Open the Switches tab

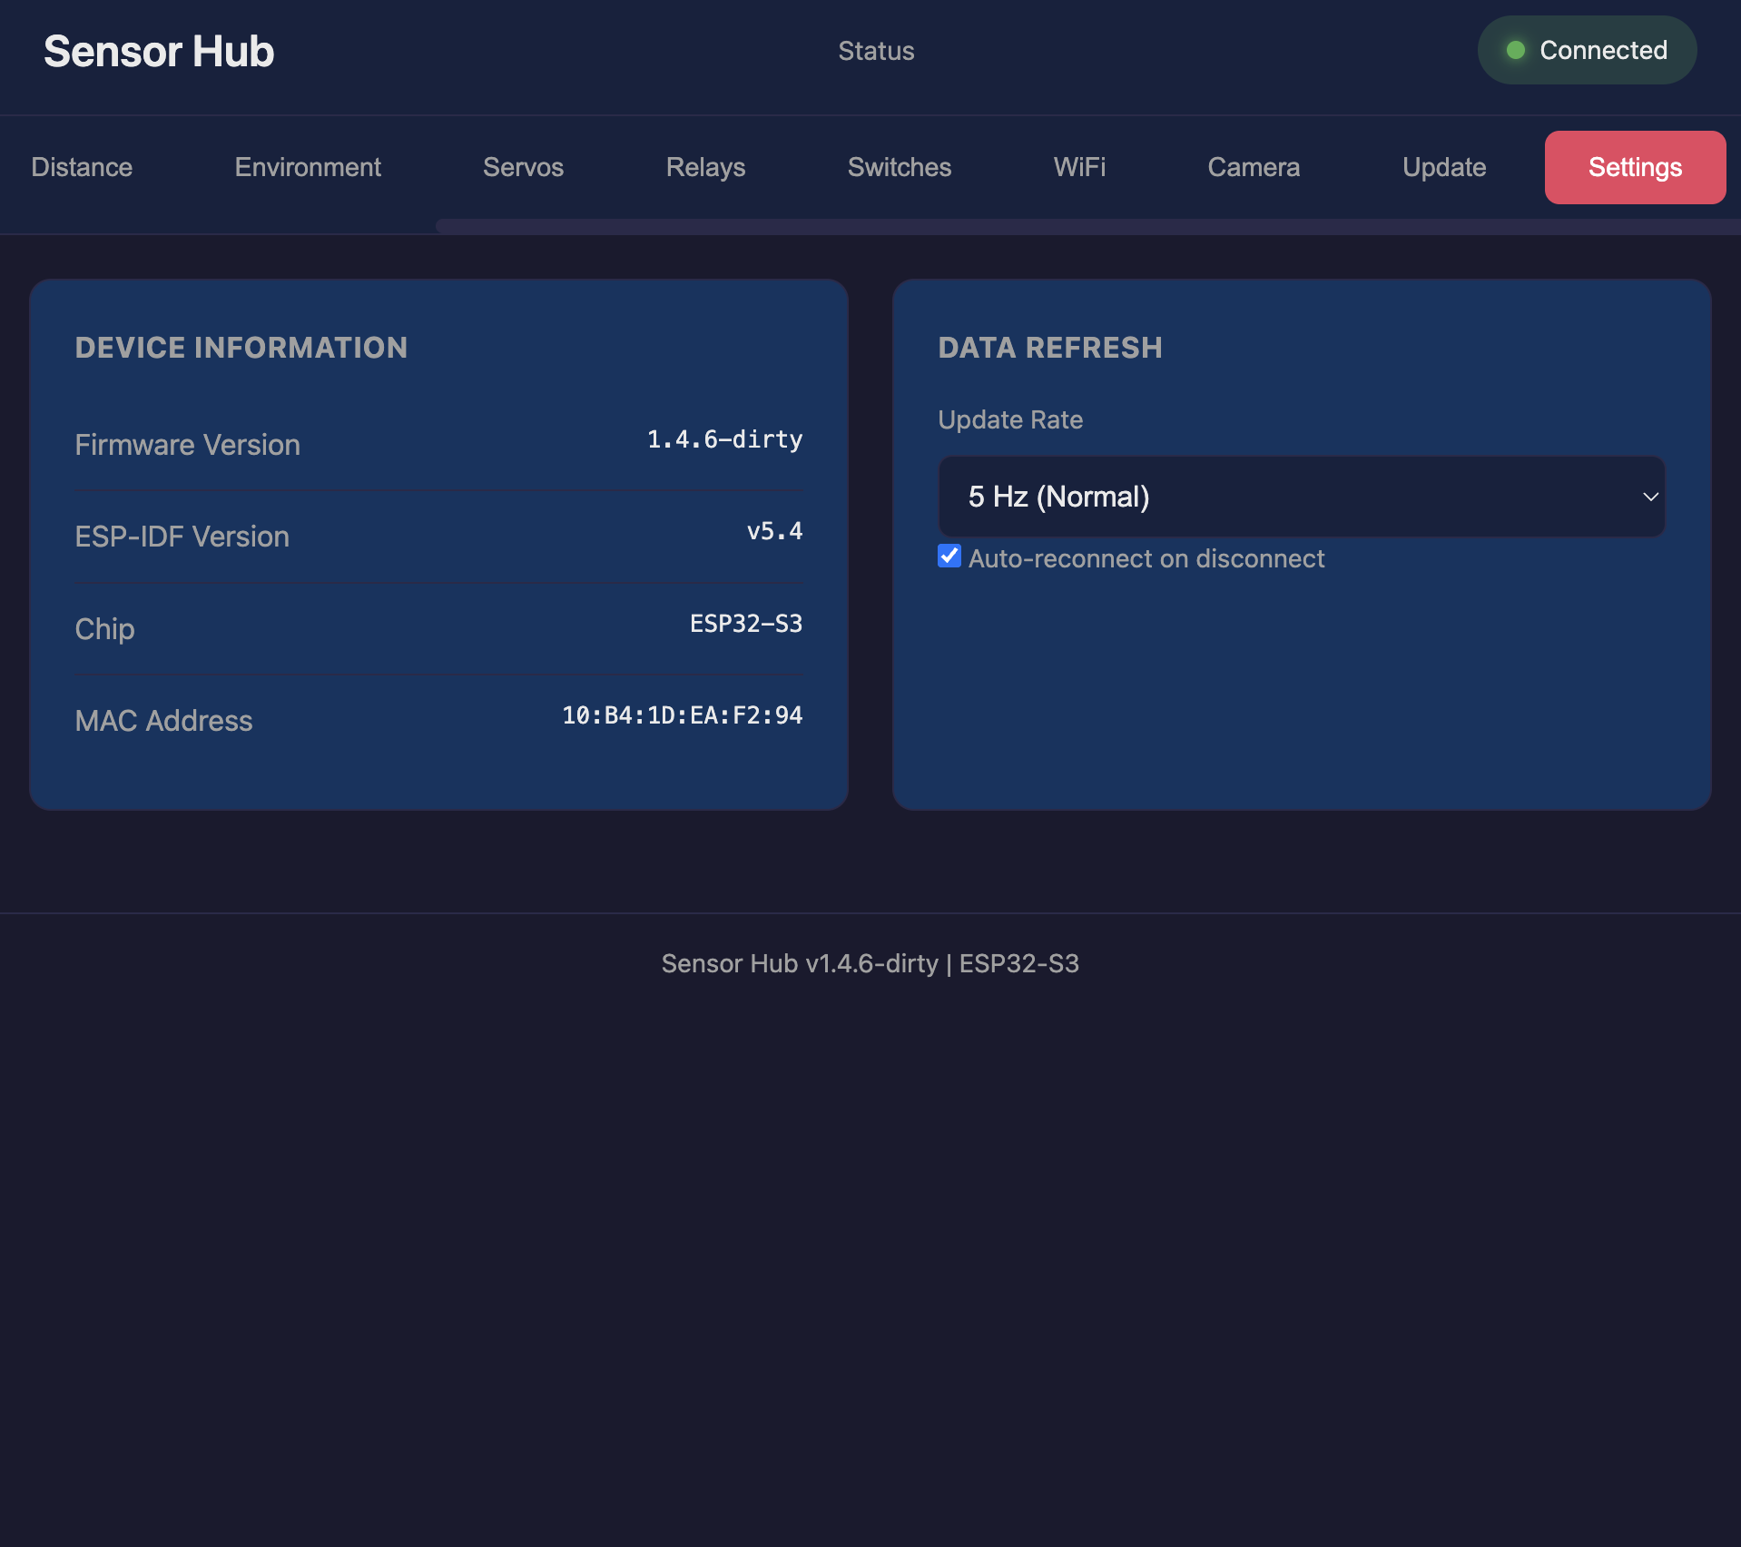point(899,167)
